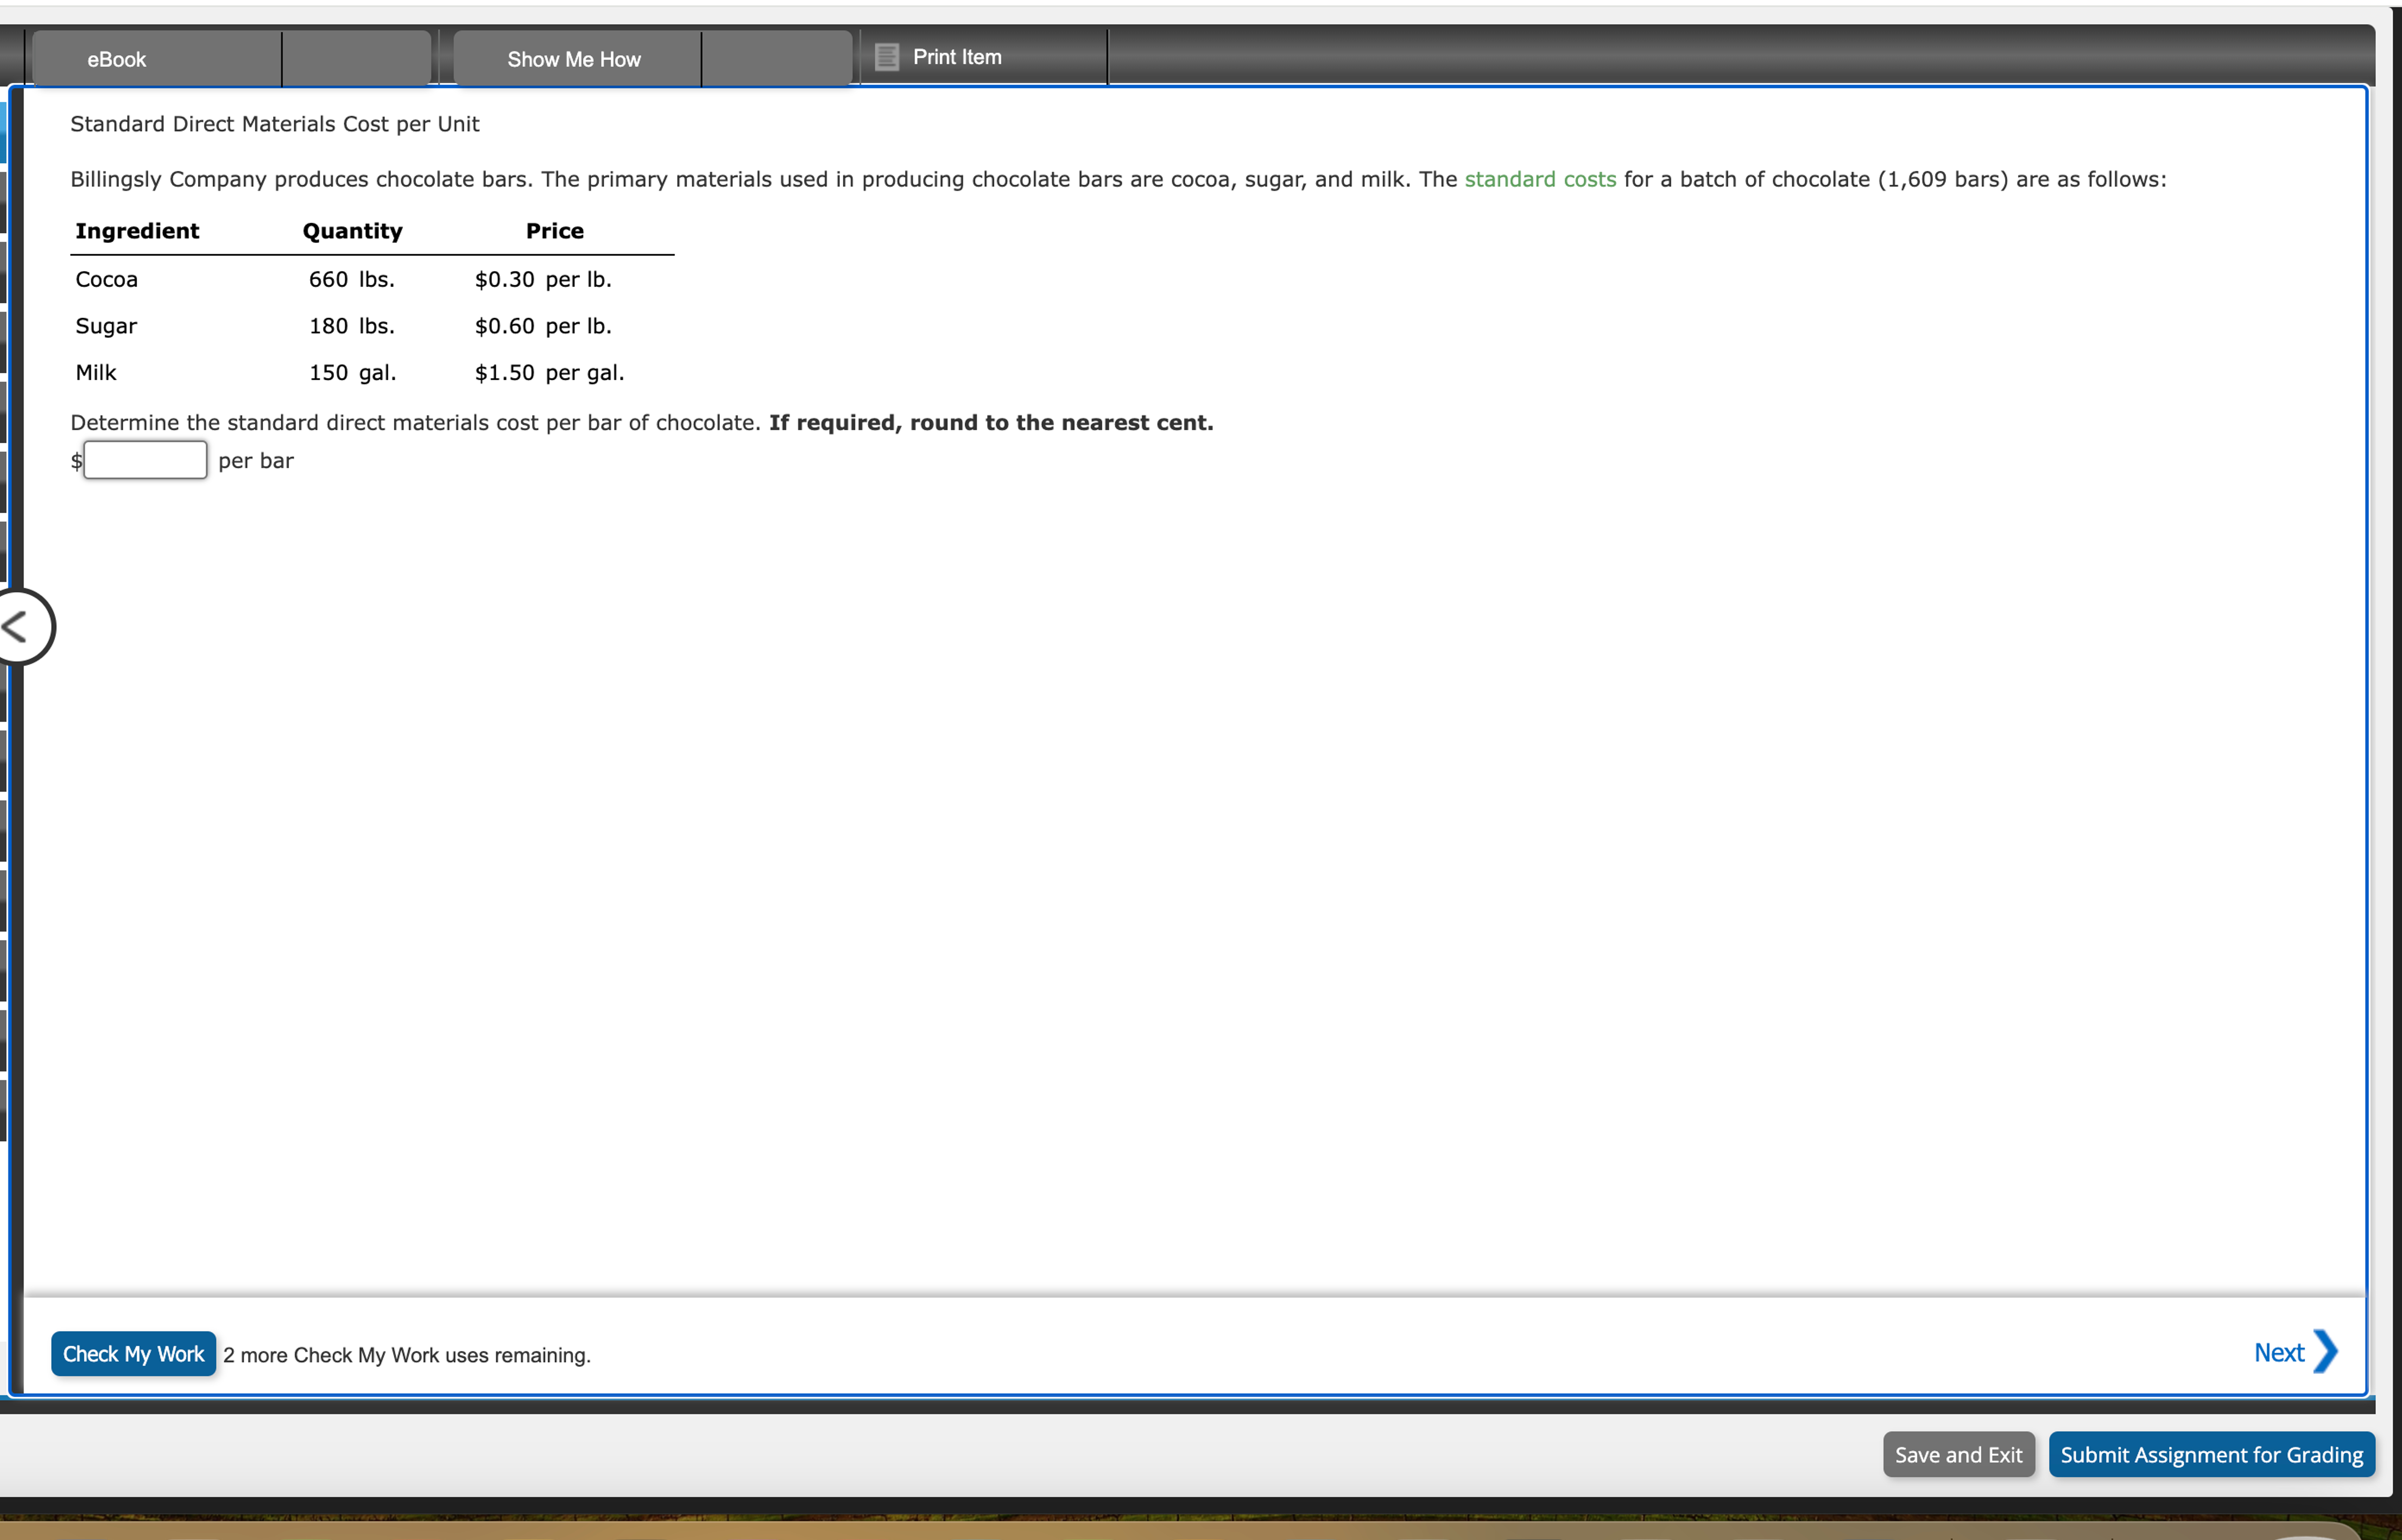Select the Show Me How tab
The height and width of the screenshot is (1540, 2402).
(x=574, y=59)
